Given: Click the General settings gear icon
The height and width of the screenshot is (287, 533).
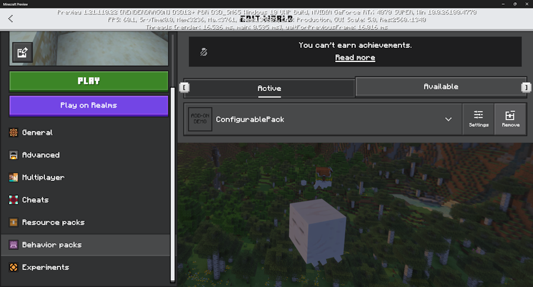Looking at the screenshot, I should 13,133.
